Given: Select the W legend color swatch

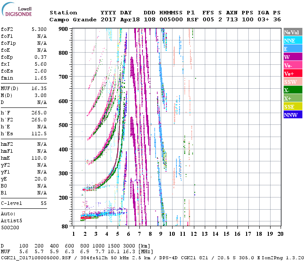Looking at the screenshot, I should pyautogui.click(x=293, y=57).
